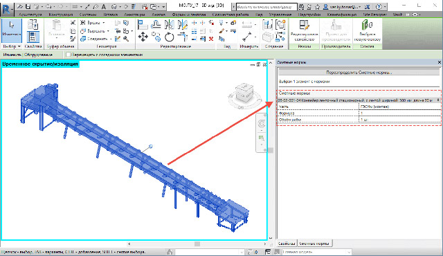Viewport: 443px width, 256px height.
Task: Select the Align tool icon
Action: tap(143, 25)
